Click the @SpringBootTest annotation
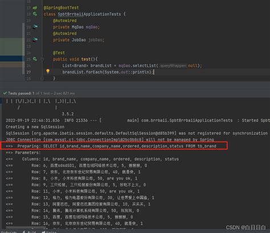 coord(61,7)
